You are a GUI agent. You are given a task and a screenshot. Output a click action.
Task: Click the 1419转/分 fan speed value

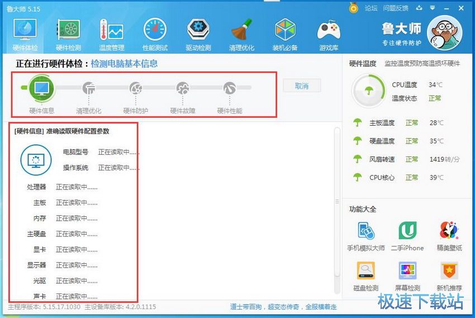[x=444, y=159]
